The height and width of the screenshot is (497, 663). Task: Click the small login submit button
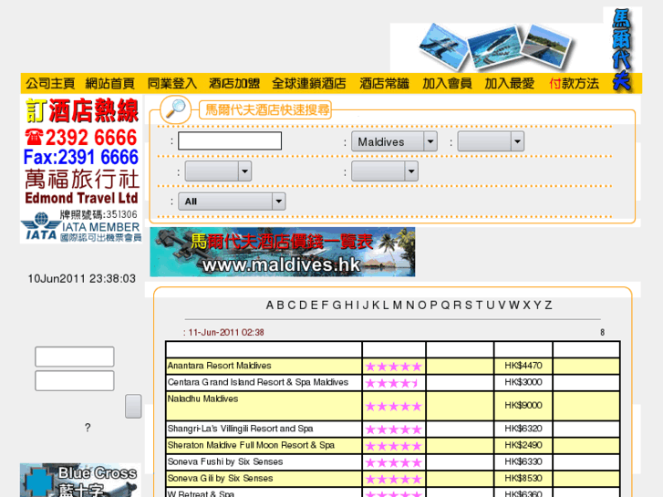click(133, 407)
